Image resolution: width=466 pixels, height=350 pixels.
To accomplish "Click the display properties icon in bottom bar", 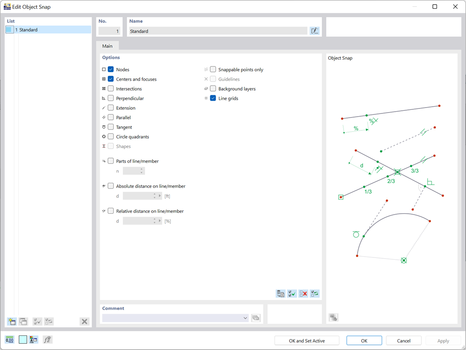I will click(34, 340).
